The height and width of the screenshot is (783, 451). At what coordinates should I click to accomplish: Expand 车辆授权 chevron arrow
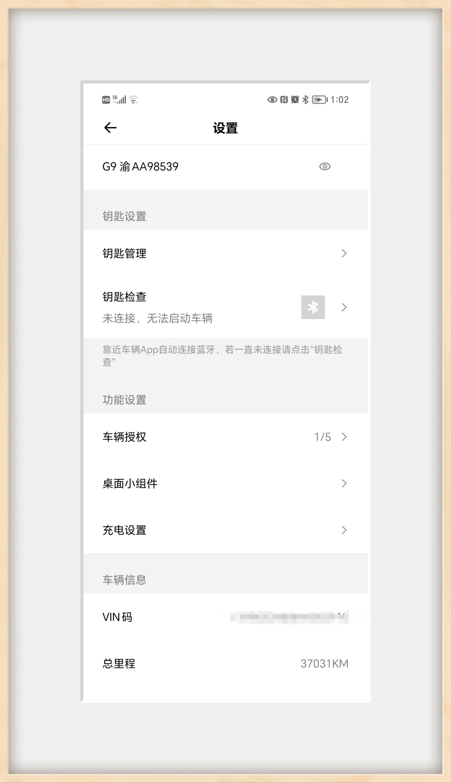coord(344,437)
